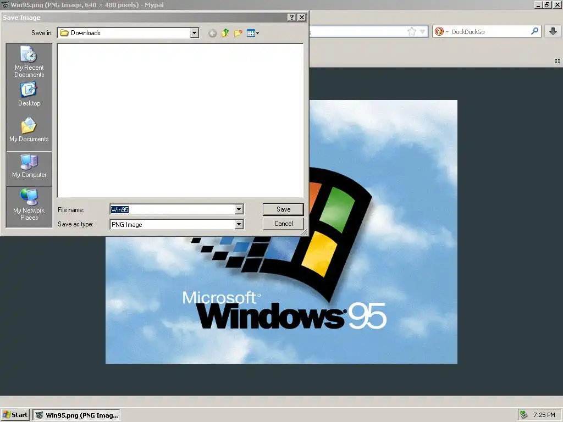
Task: Open the Downloads arrow button in Mypal
Action: coord(553,31)
